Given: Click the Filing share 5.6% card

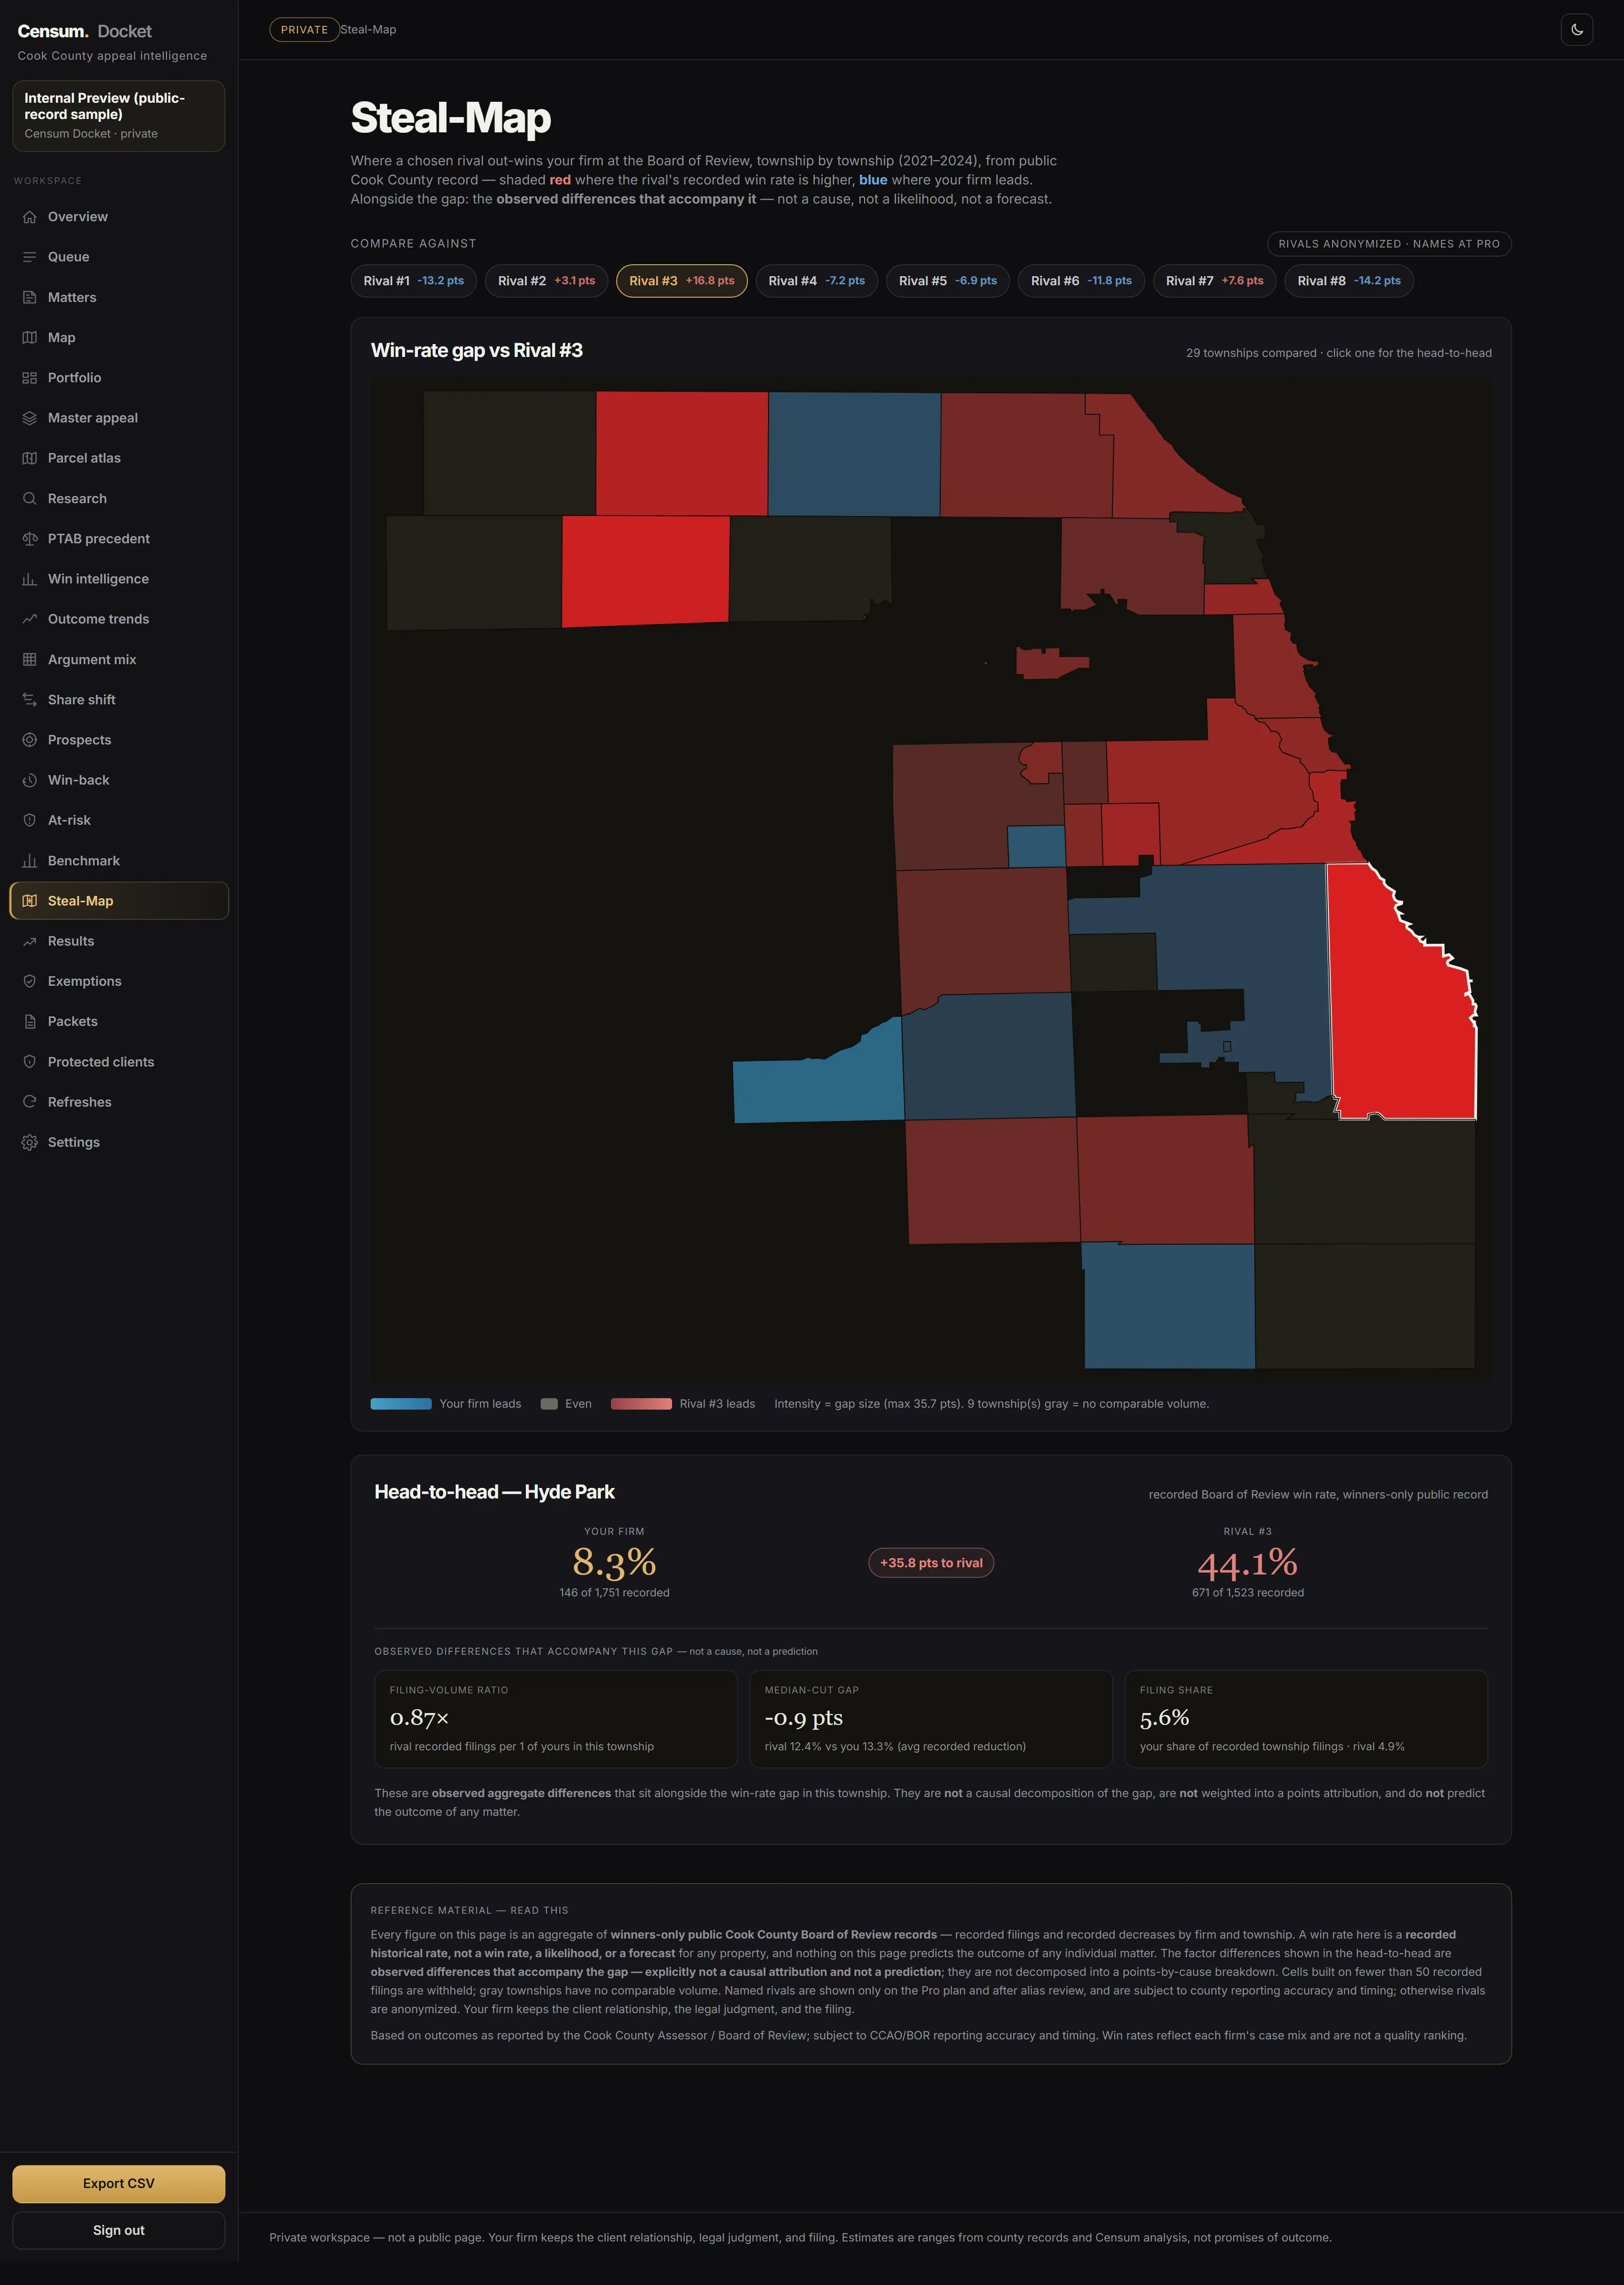Looking at the screenshot, I should click(1306, 1719).
